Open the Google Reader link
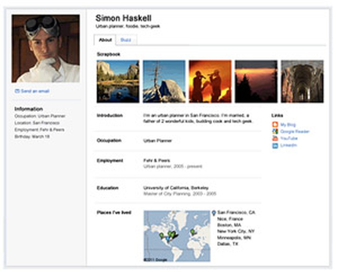The image size is (338, 276). point(294,131)
